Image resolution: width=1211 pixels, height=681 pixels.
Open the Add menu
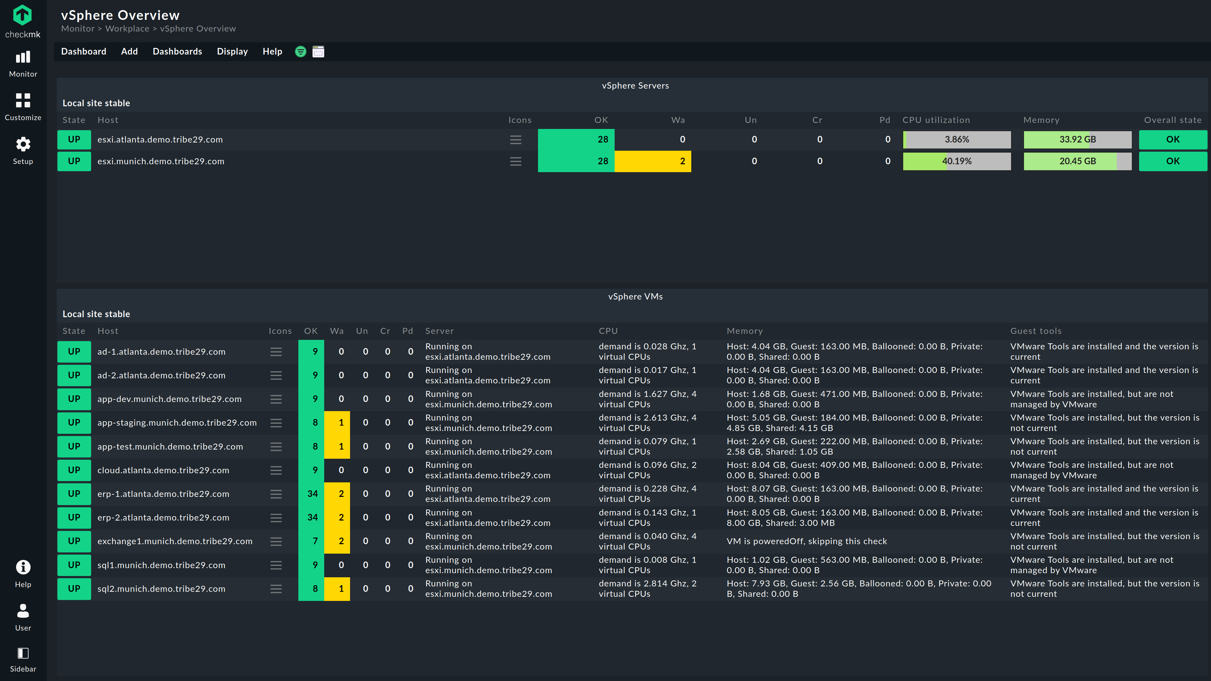click(129, 52)
